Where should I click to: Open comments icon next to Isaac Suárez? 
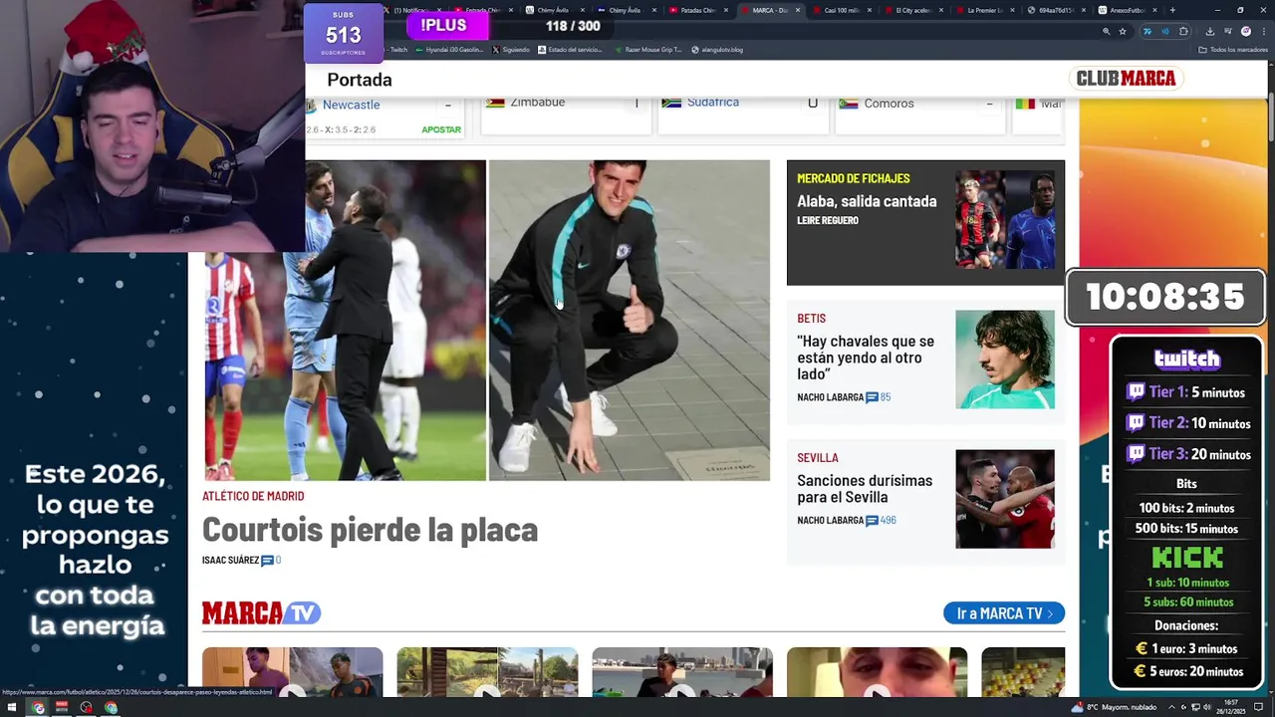pyautogui.click(x=267, y=561)
